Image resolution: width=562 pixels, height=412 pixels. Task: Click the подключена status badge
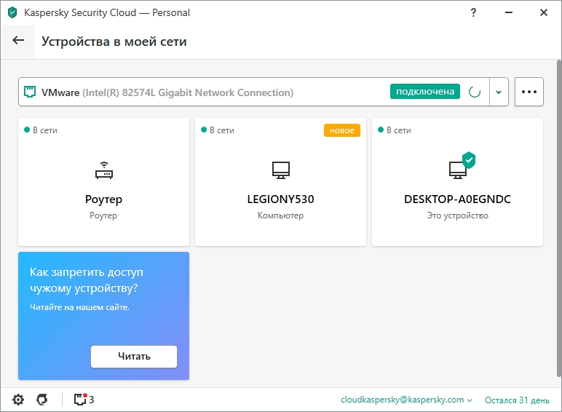click(424, 92)
